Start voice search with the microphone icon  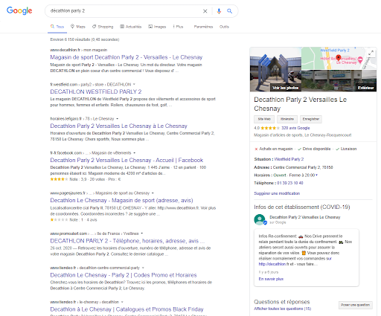pos(219,11)
